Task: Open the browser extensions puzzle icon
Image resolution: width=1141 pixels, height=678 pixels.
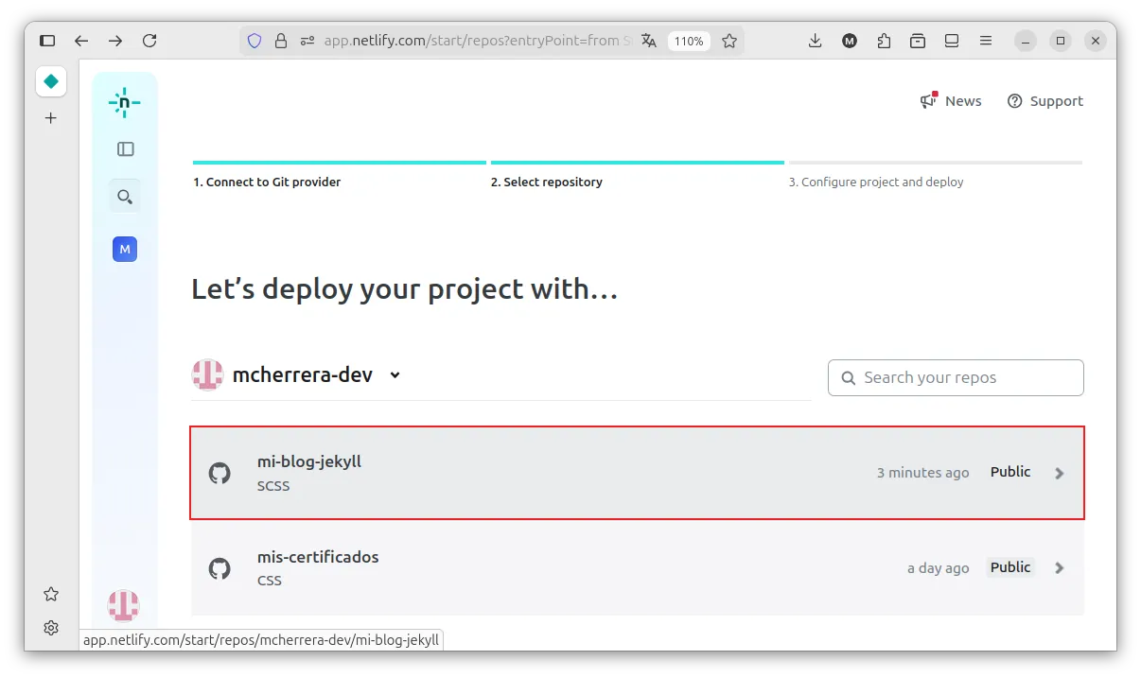Action: [x=884, y=41]
